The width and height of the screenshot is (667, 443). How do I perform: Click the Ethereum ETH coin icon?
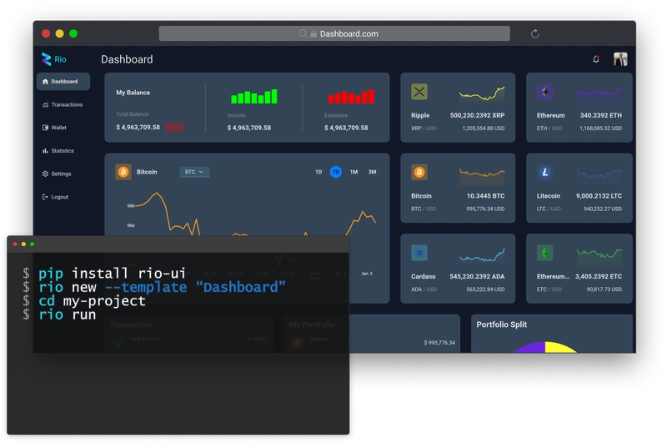point(545,92)
